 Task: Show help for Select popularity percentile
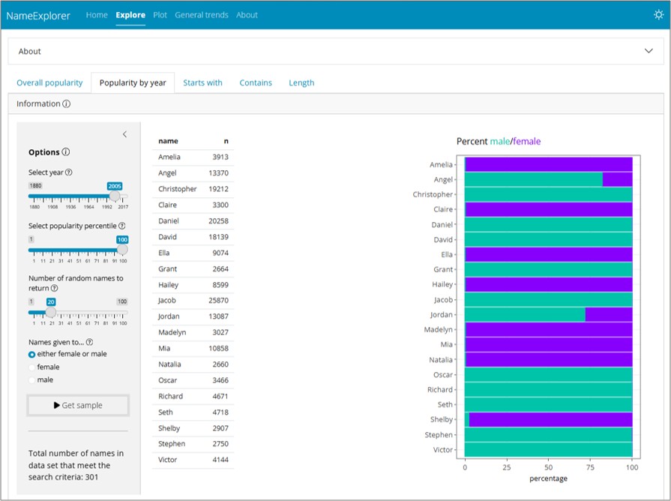pos(122,226)
